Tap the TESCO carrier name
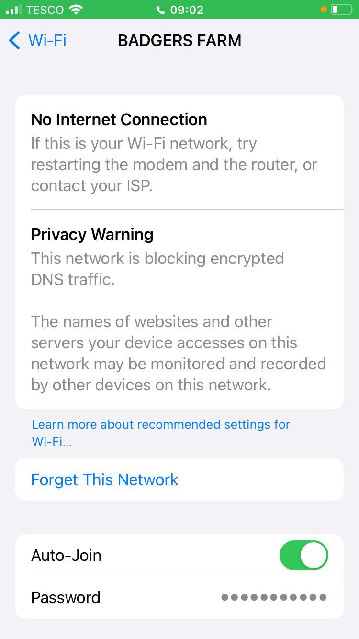 click(x=45, y=10)
